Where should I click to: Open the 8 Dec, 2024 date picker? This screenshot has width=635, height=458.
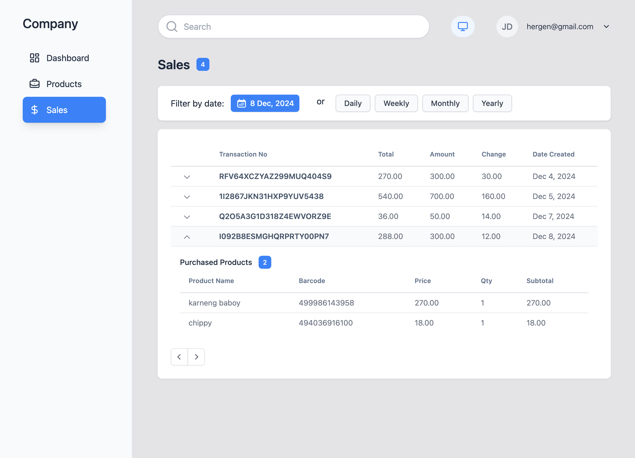click(265, 103)
